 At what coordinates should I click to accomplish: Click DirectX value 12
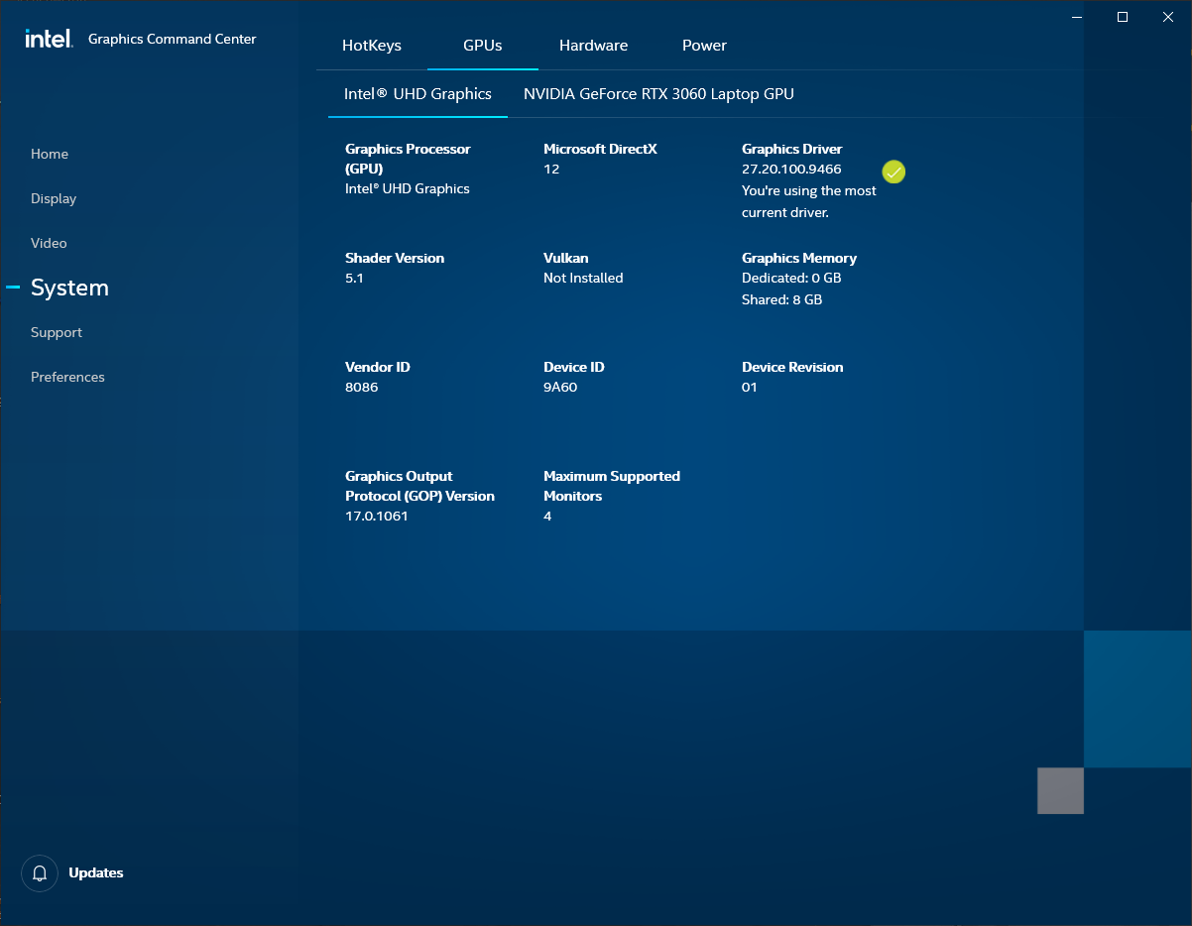point(551,170)
